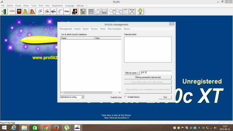
Task: Open the Polars menu in main menu bar
Action: point(26,6)
